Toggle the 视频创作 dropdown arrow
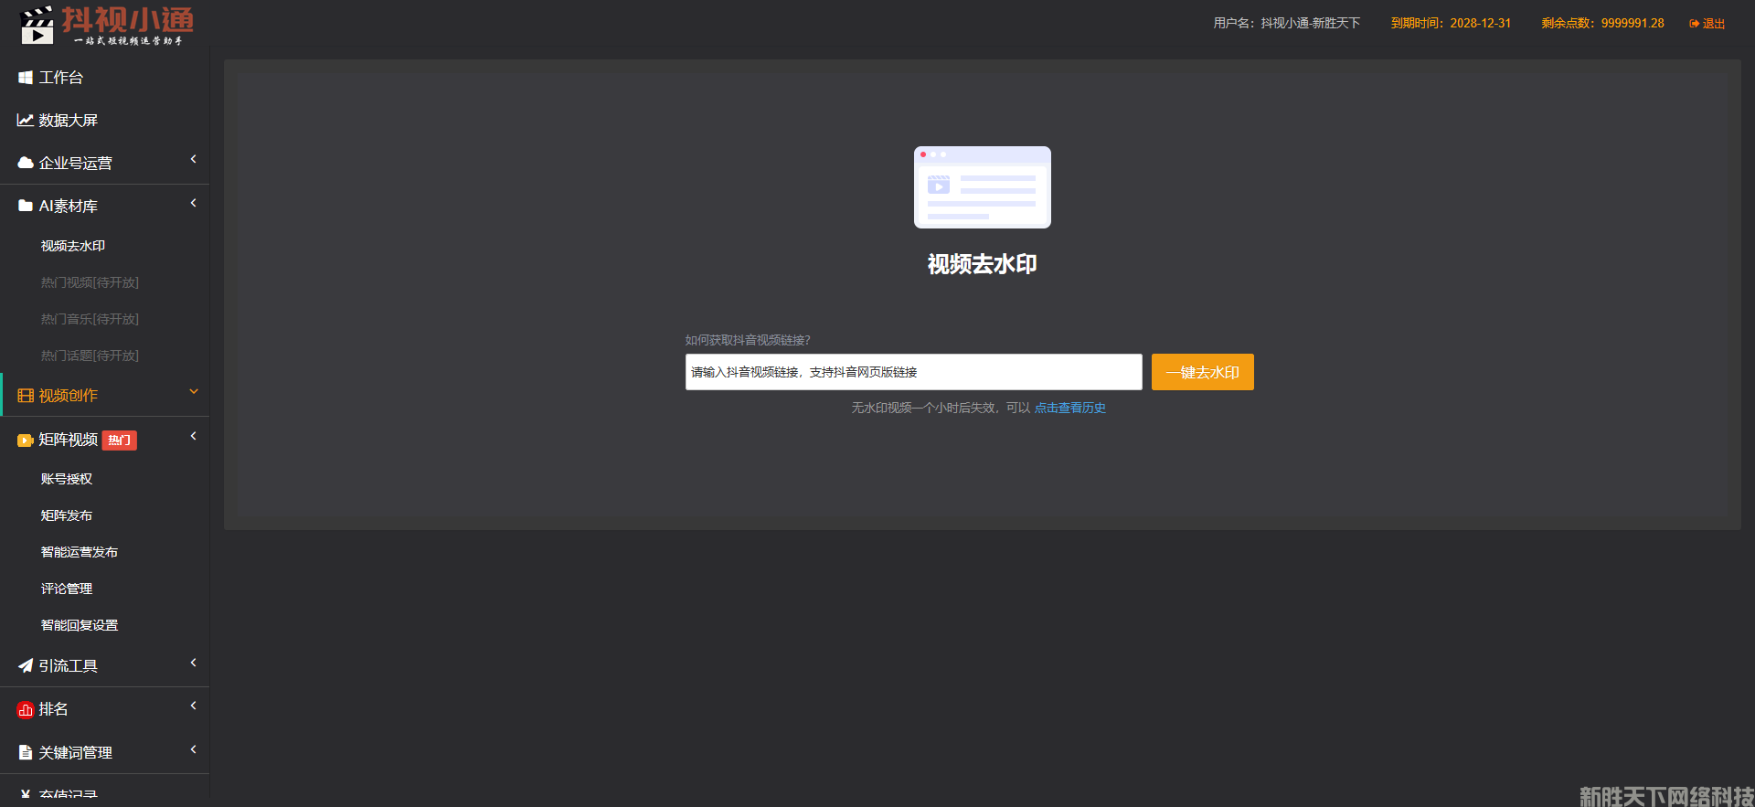 (x=194, y=392)
